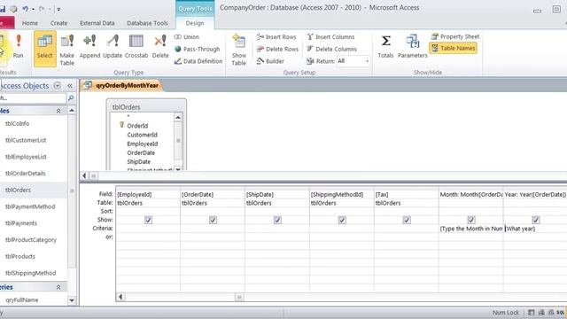Click left arrow of table pane scrollbar

(84, 175)
